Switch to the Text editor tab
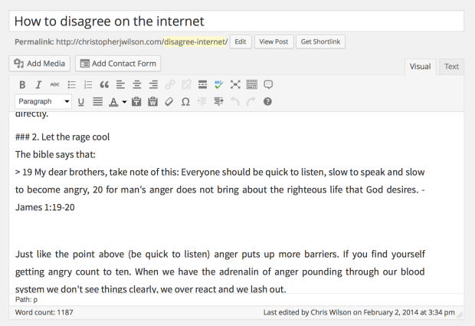Viewport: 475px width, 326px height. (451, 67)
